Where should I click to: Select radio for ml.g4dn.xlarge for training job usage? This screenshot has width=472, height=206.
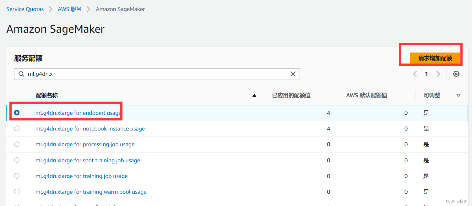(17, 175)
